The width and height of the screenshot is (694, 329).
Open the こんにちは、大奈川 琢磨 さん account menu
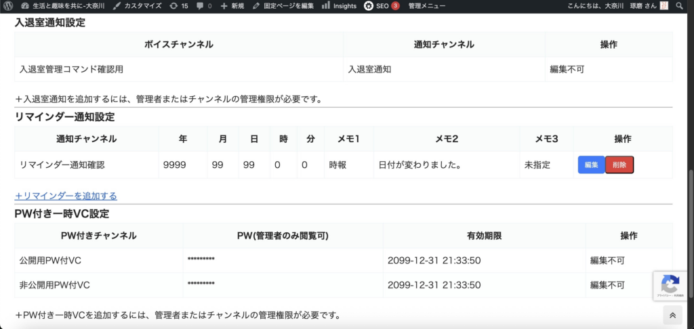611,5
